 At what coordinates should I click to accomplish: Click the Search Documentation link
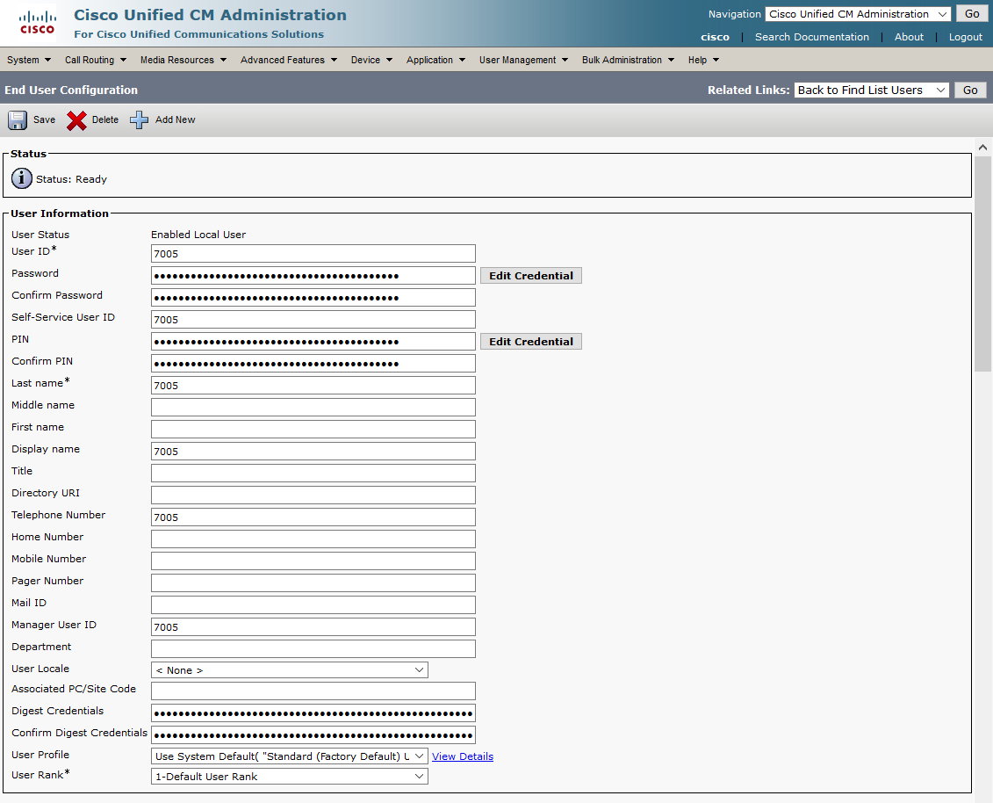pyautogui.click(x=811, y=37)
